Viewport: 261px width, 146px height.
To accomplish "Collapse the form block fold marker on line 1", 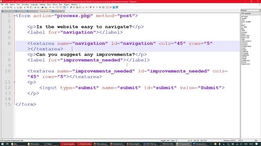I will [14, 16].
